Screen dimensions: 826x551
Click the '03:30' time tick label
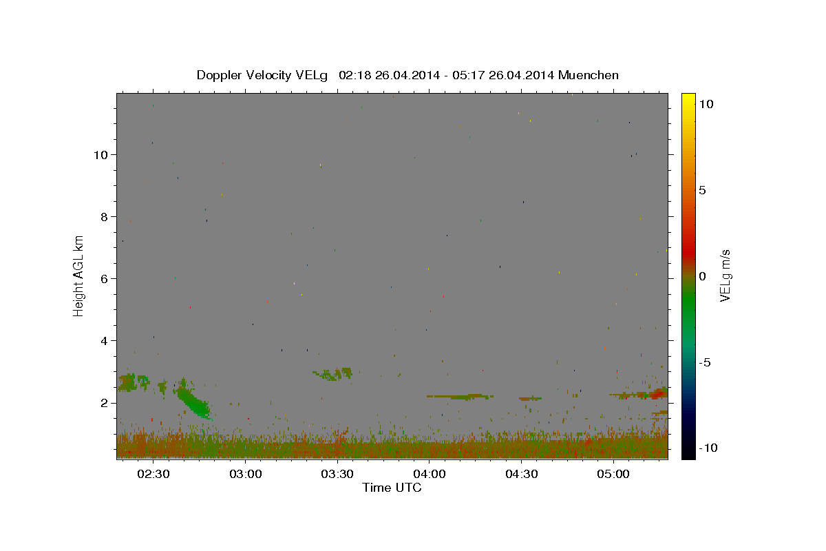click(x=337, y=474)
